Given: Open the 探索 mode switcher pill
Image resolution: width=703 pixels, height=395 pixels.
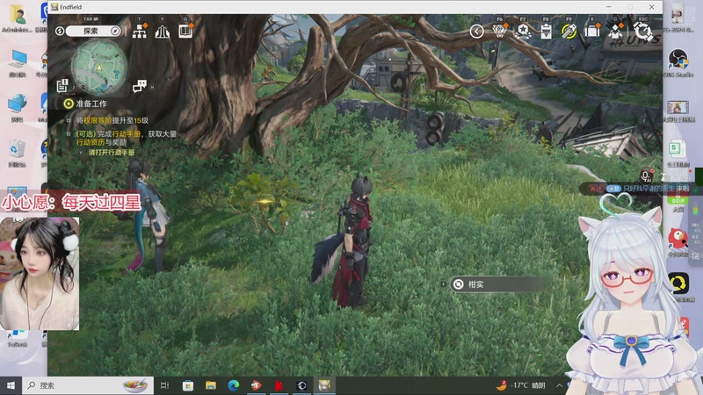Looking at the screenshot, I should pos(93,31).
